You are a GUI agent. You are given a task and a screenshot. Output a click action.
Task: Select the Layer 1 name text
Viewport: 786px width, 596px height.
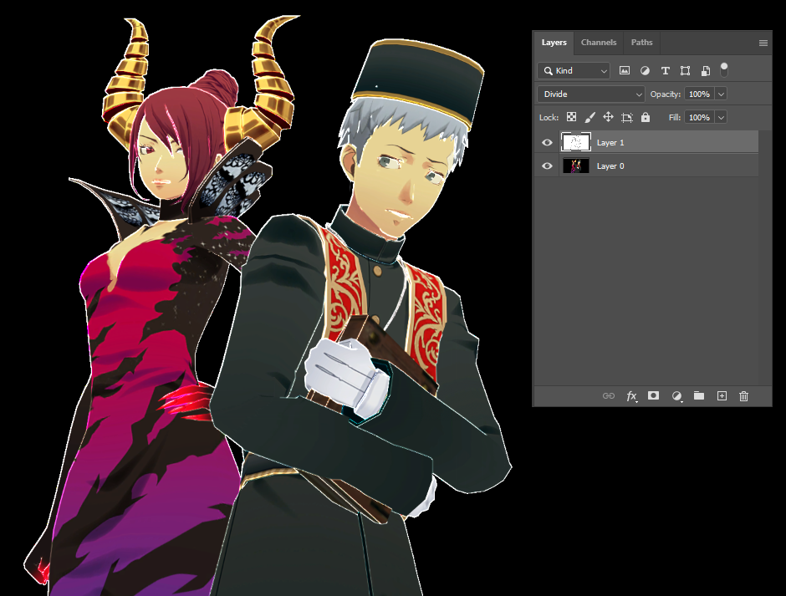tap(610, 143)
